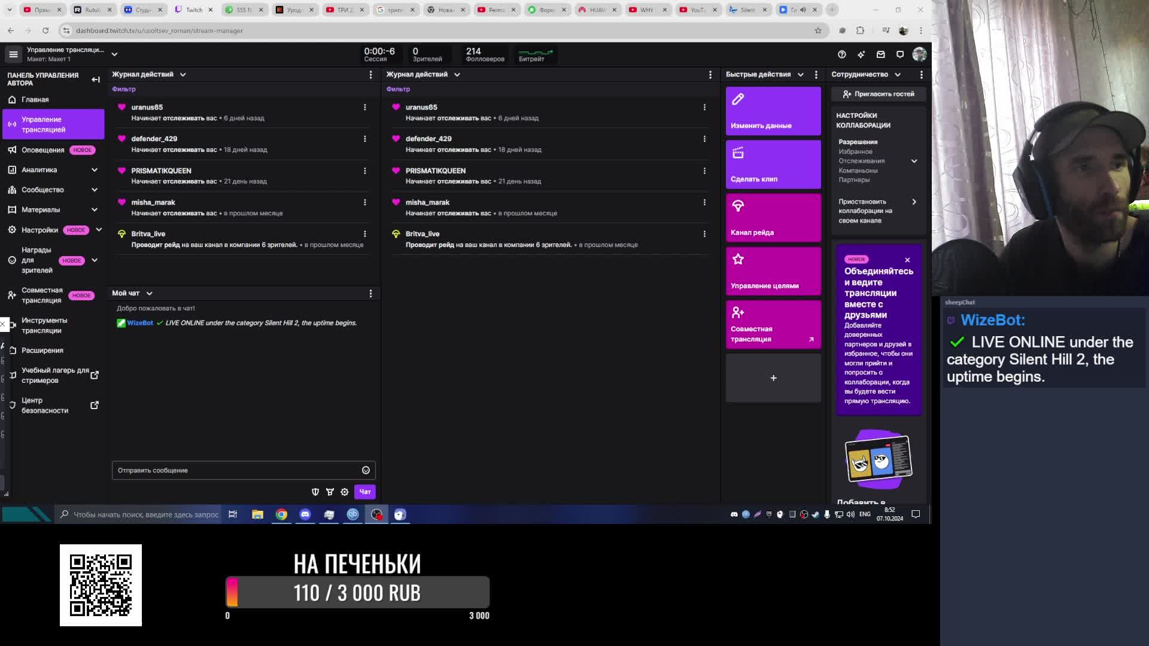
Task: Open the Manage goals star tile
Action: (773, 271)
